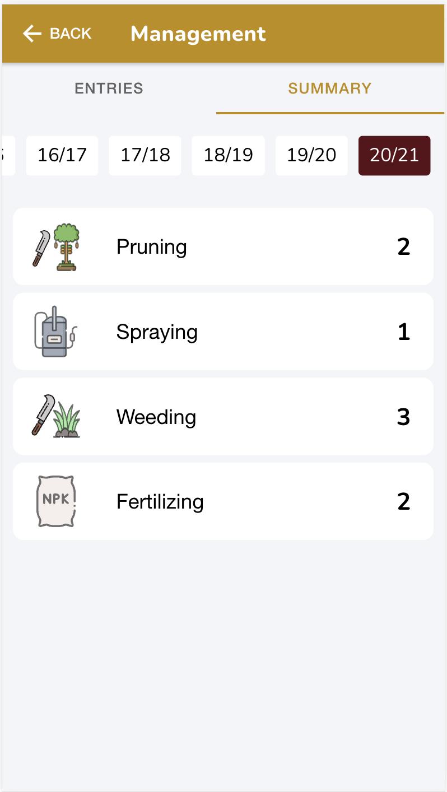Click the back arrow icon
Viewport: 447px width, 792px height.
tap(32, 34)
